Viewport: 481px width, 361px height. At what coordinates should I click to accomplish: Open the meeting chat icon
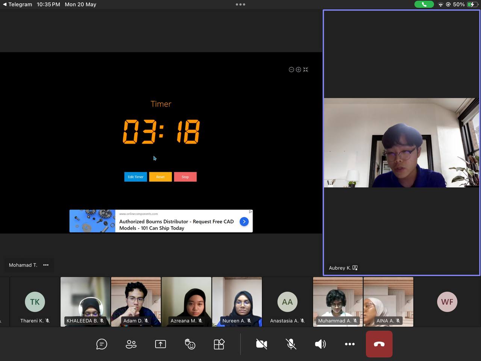click(x=101, y=344)
